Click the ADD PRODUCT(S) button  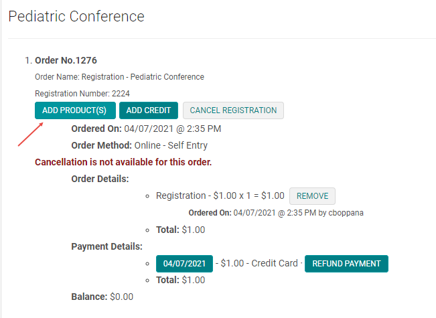[x=75, y=110]
